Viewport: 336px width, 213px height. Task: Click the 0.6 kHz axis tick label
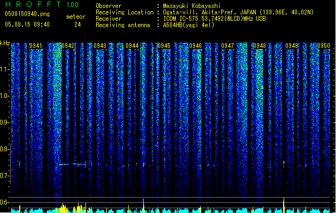pyautogui.click(x=5, y=202)
